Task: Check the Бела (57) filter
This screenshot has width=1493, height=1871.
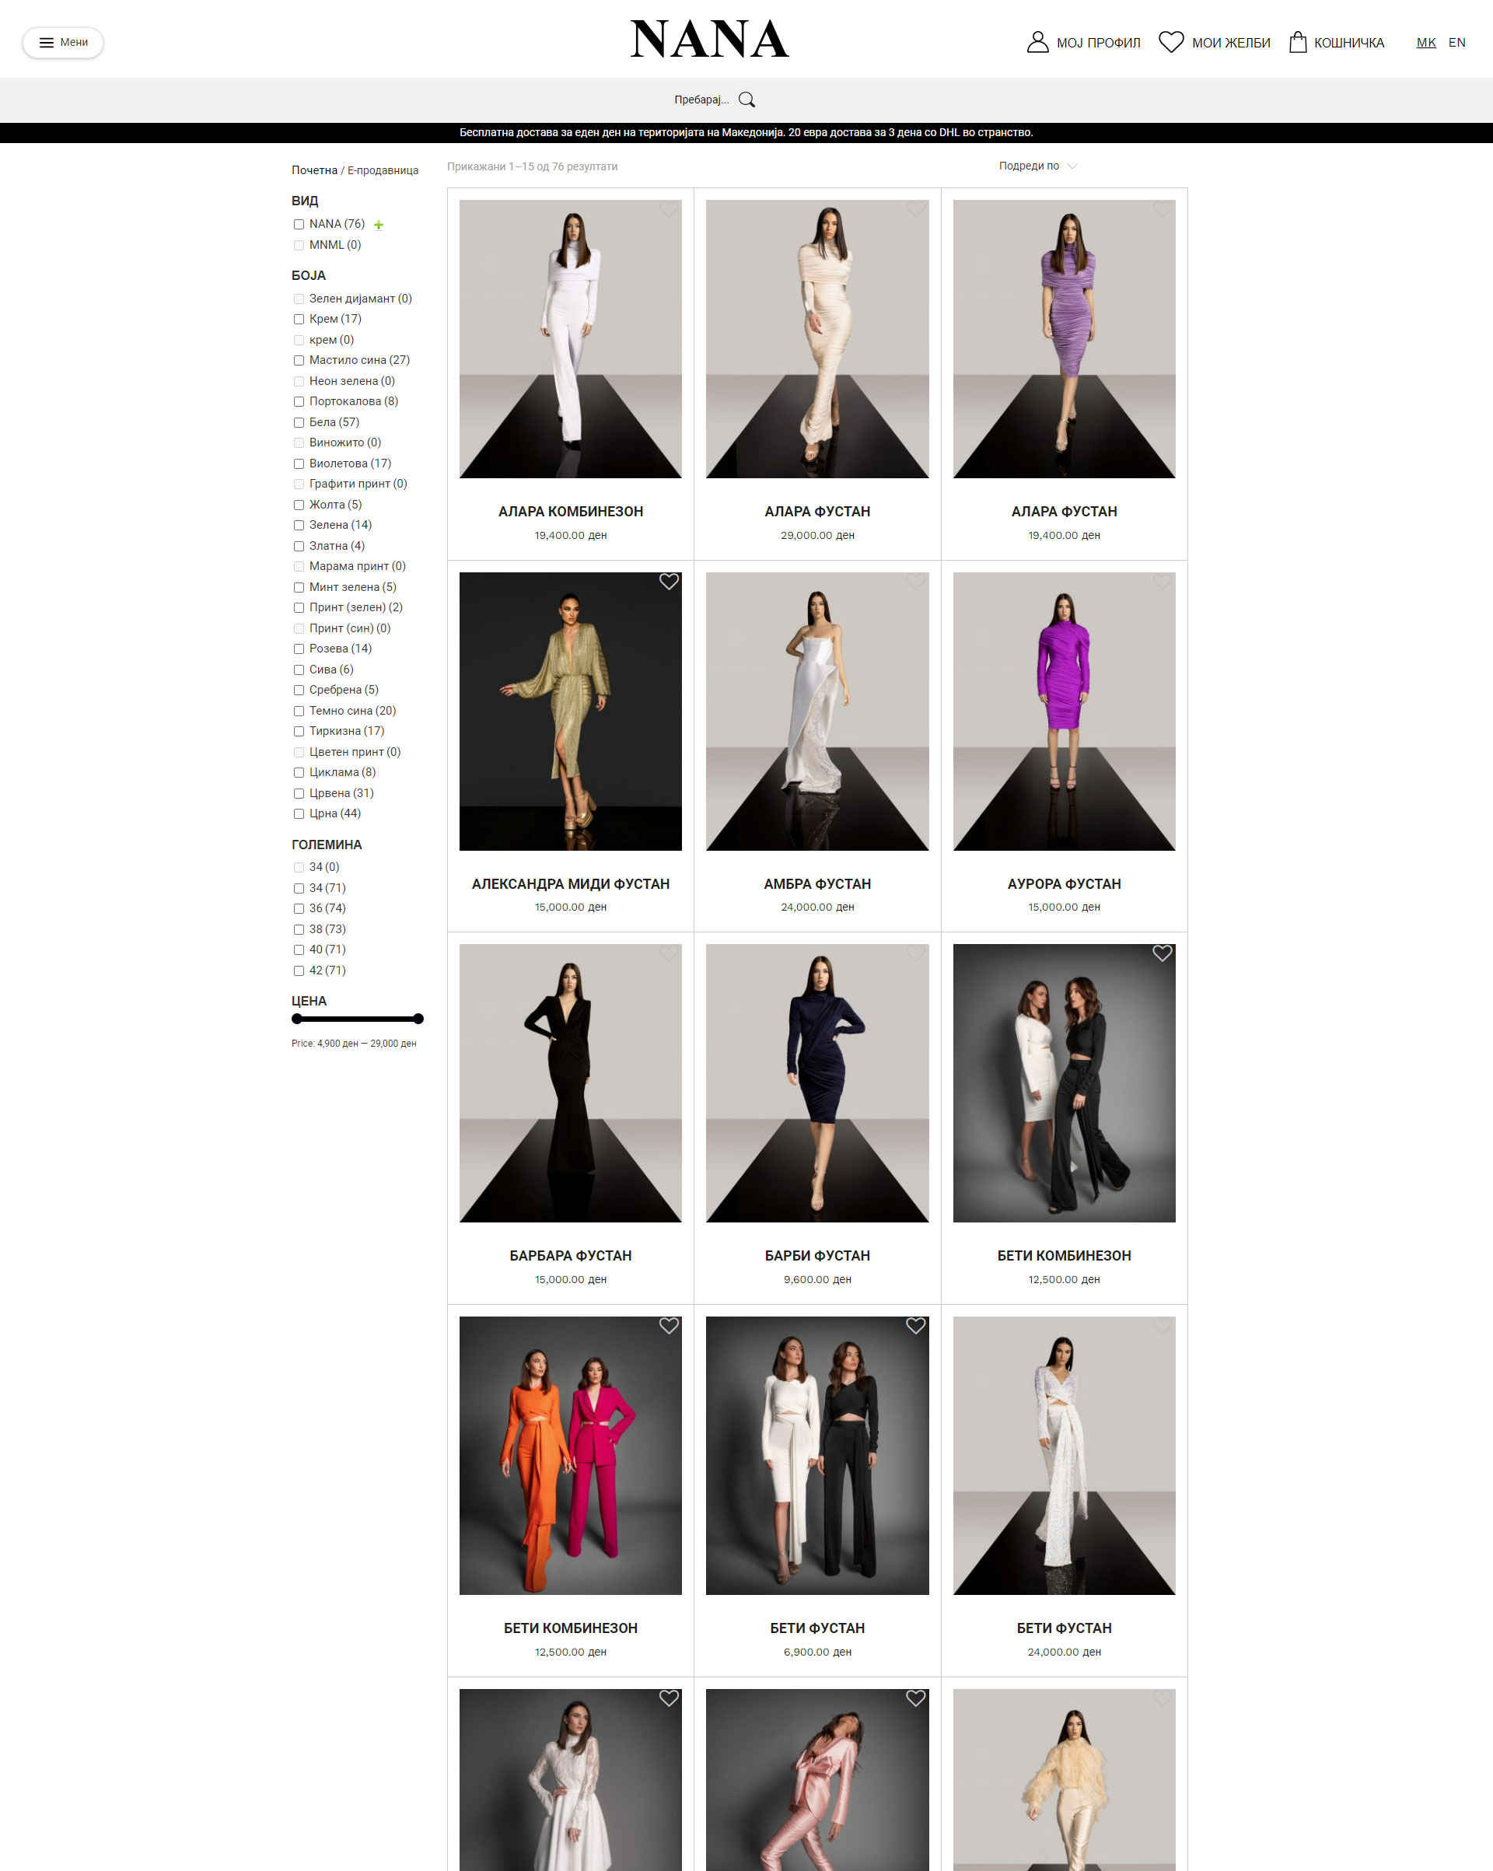Action: tap(299, 421)
